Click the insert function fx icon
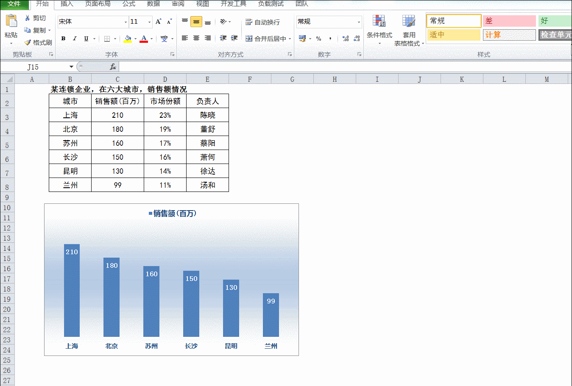This screenshot has width=572, height=386. tap(113, 67)
